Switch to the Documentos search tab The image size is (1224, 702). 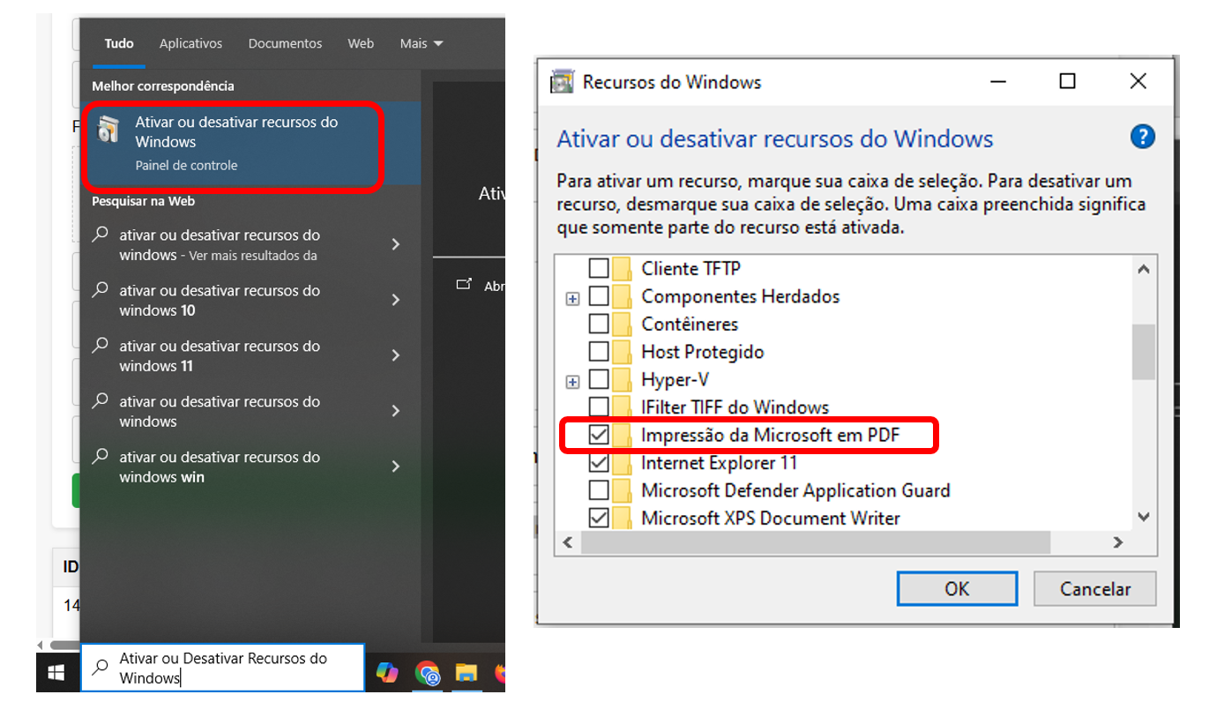[285, 43]
